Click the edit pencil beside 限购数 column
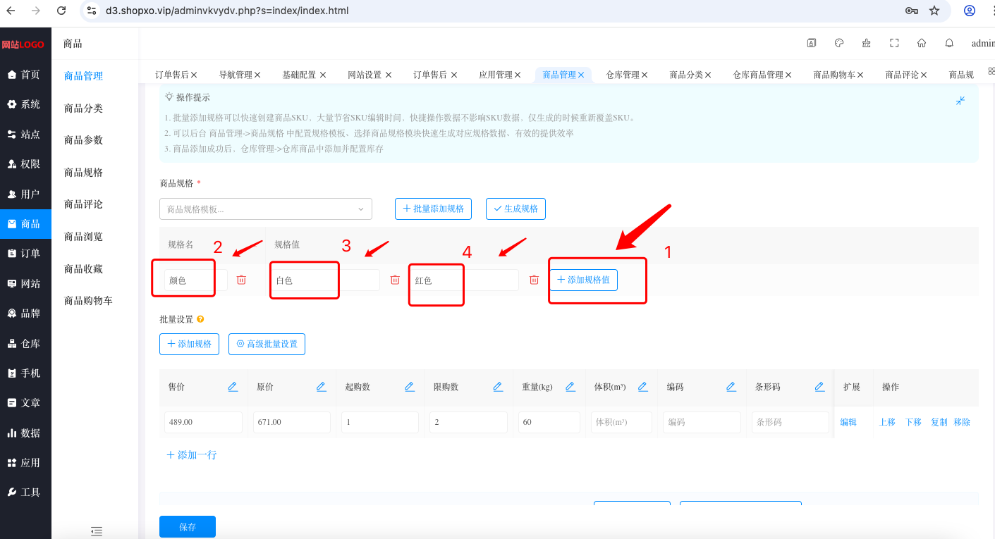Viewport: 995px width, 539px height. pos(497,387)
